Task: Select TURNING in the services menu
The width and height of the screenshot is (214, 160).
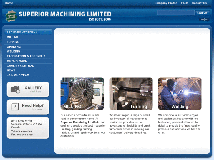Action: (13, 42)
